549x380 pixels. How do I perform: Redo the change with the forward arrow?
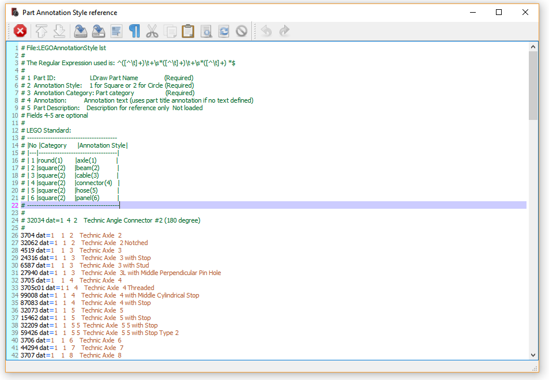coord(283,31)
